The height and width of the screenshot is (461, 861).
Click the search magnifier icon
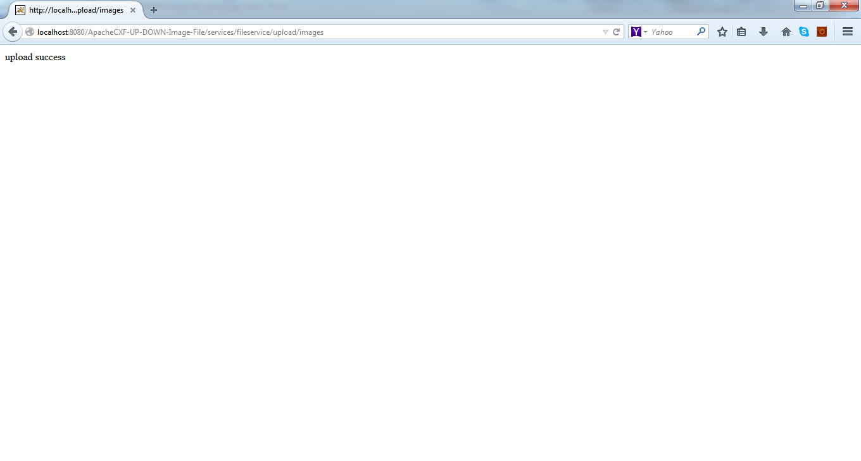(x=701, y=32)
